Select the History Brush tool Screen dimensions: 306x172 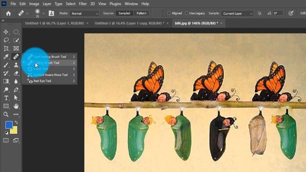tap(6, 73)
